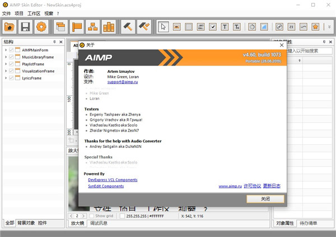Expand VisualizationFrame tree node
Image resolution: width=336 pixels, height=237 pixels.
(x=6, y=71)
